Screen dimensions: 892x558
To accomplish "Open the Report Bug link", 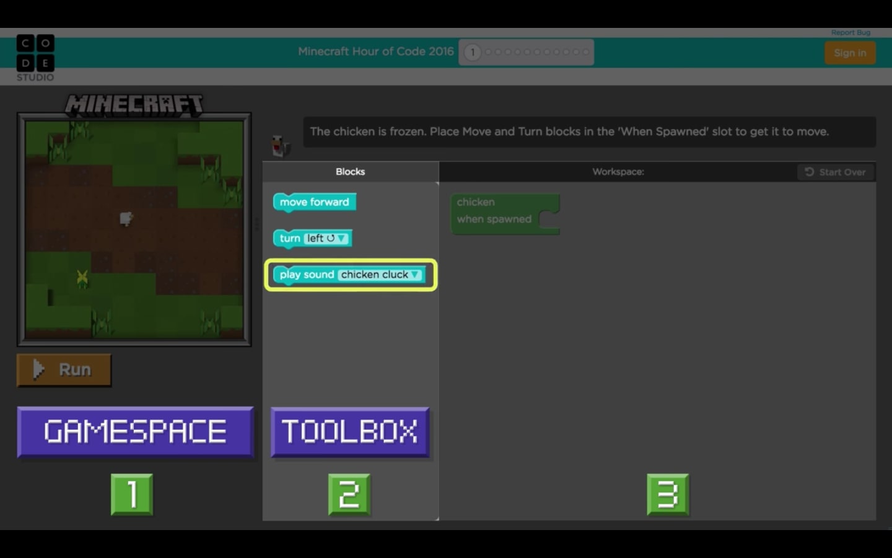I will (850, 32).
